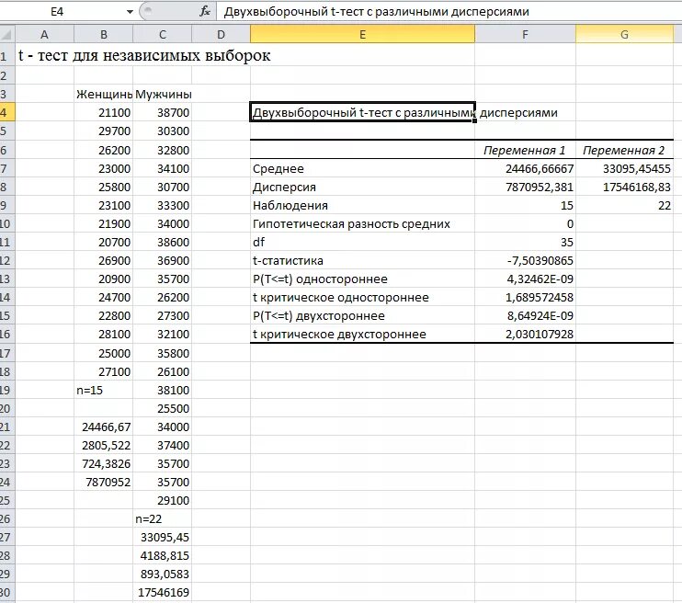Select 't критическое одностороннее' label cell
This screenshot has width=682, height=603.
362,297
